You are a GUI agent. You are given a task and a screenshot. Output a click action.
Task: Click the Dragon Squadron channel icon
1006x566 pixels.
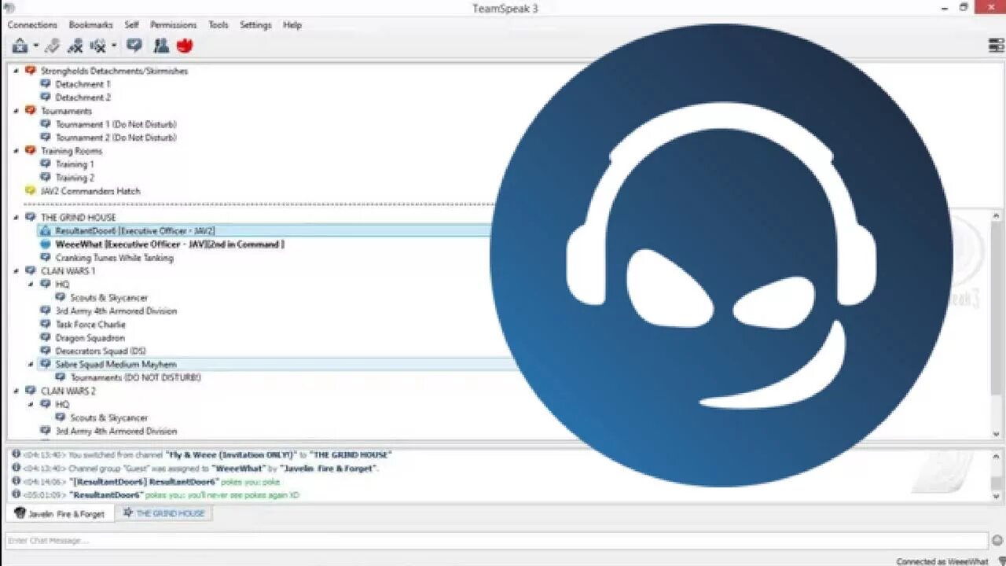click(46, 338)
